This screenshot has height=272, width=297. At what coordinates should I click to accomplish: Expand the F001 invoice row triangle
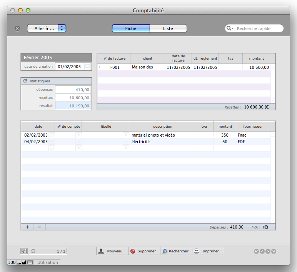coord(100,67)
